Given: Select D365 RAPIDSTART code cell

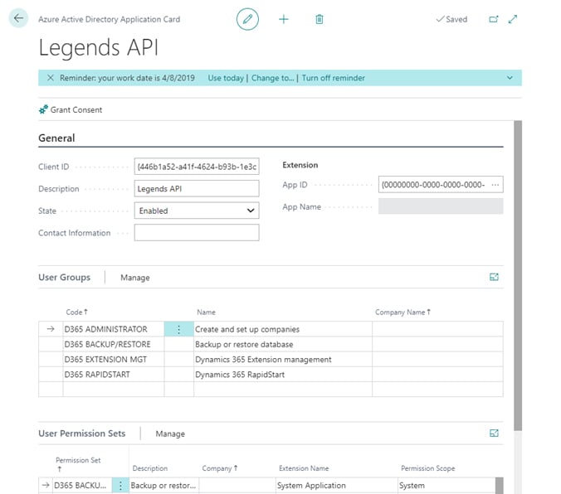Looking at the screenshot, I should pyautogui.click(x=114, y=375).
